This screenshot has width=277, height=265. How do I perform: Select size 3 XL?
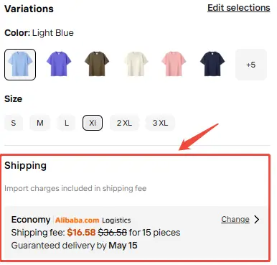click(x=160, y=123)
